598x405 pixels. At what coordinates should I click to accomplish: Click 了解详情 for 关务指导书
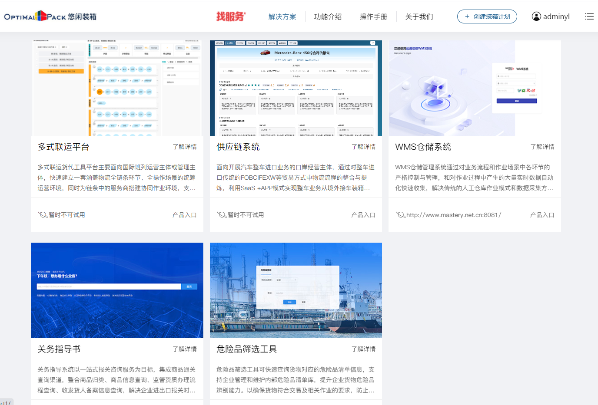pyautogui.click(x=185, y=349)
